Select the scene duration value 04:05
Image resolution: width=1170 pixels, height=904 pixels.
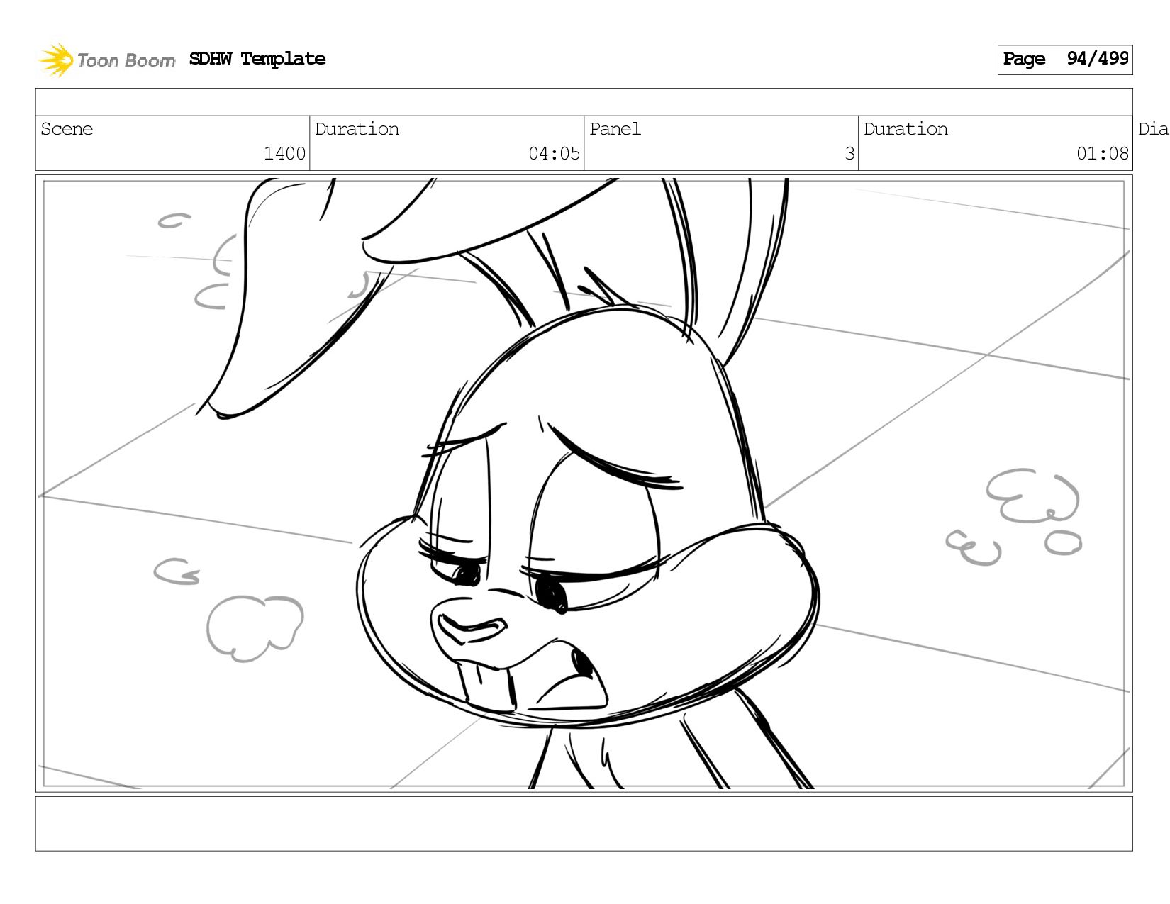[554, 154]
